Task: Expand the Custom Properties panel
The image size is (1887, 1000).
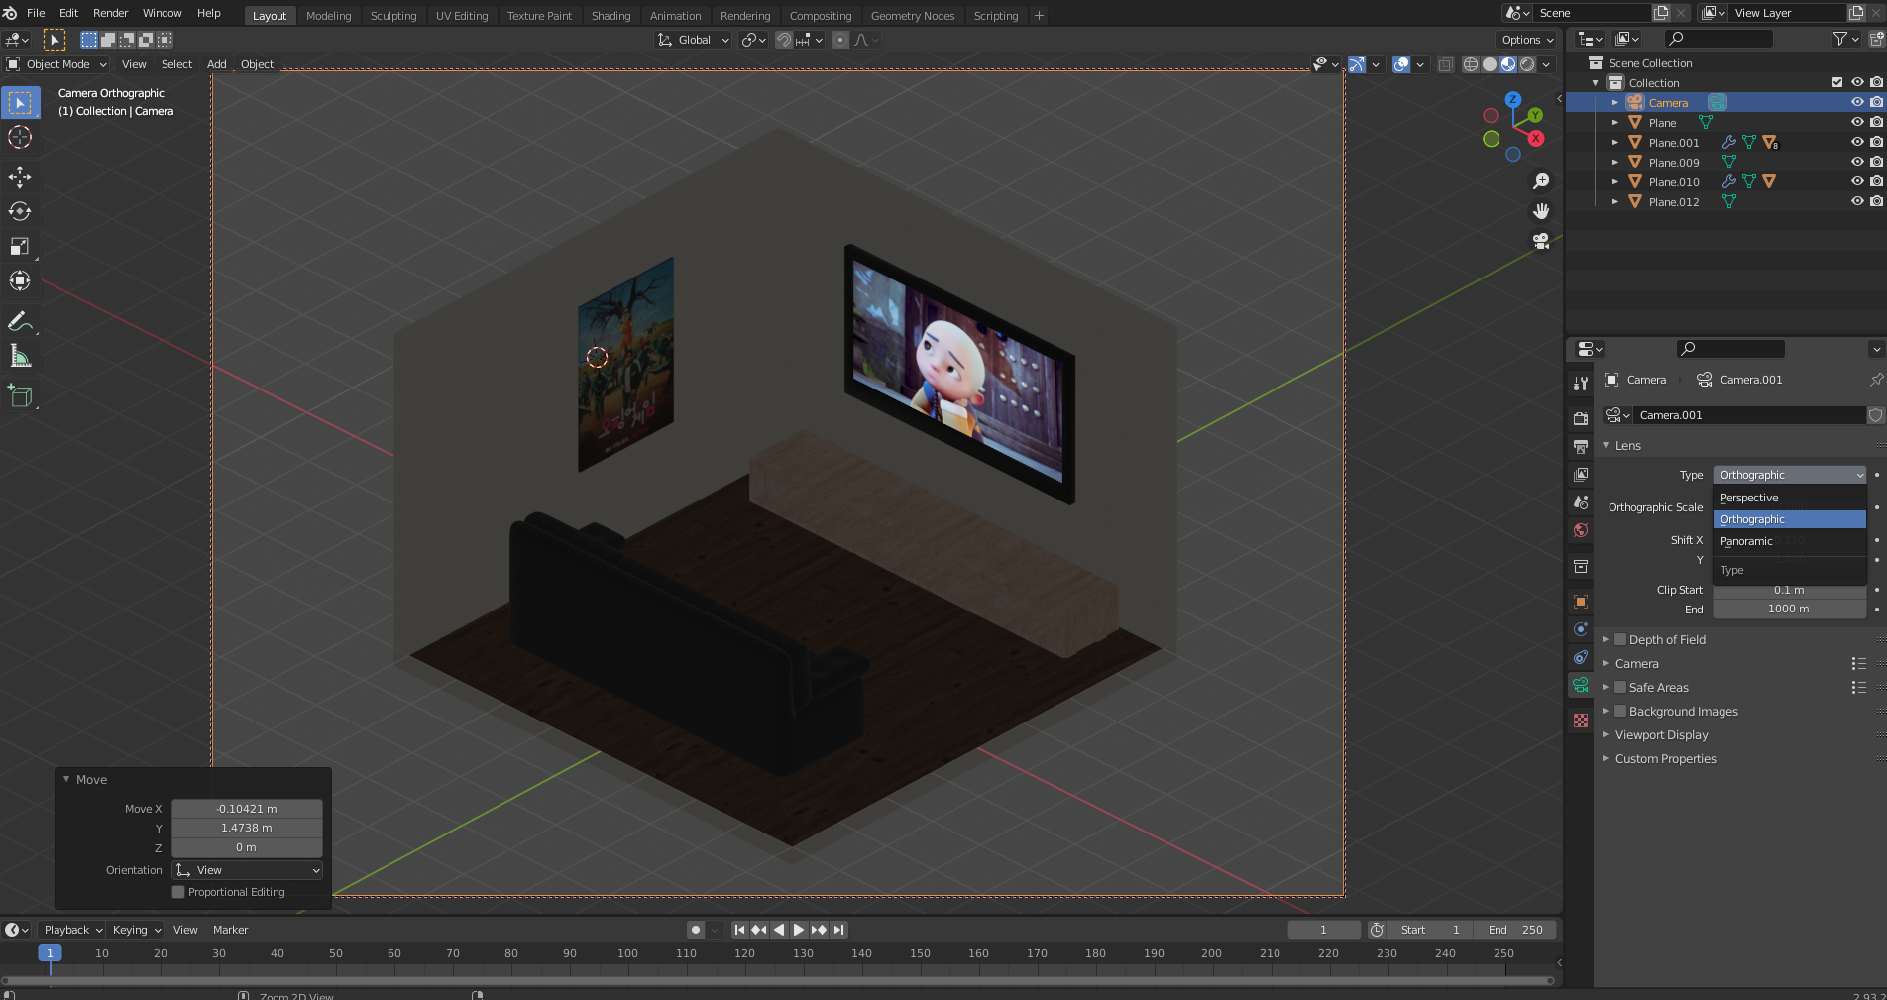Action: pyautogui.click(x=1606, y=758)
